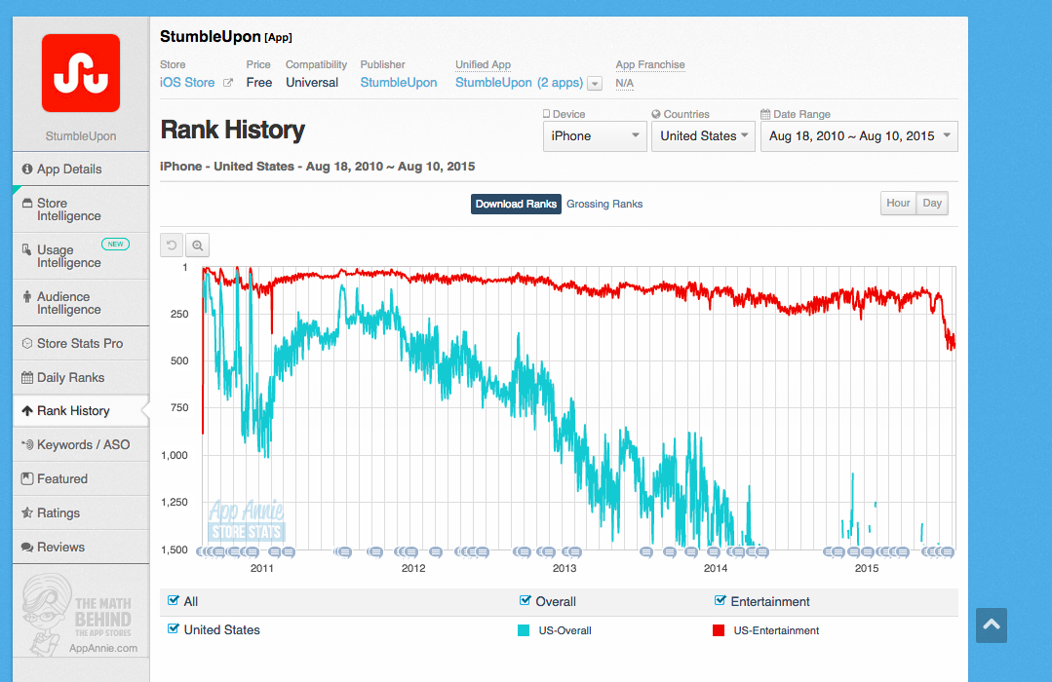Click the Usage Intelligence phone icon

tap(27, 249)
